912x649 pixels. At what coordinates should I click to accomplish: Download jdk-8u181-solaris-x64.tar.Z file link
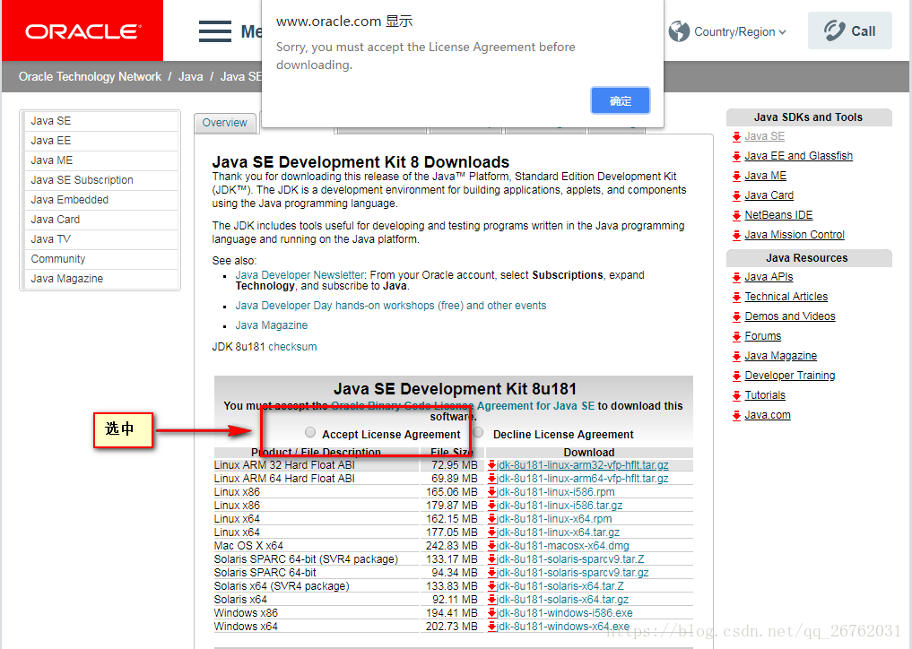pos(560,585)
